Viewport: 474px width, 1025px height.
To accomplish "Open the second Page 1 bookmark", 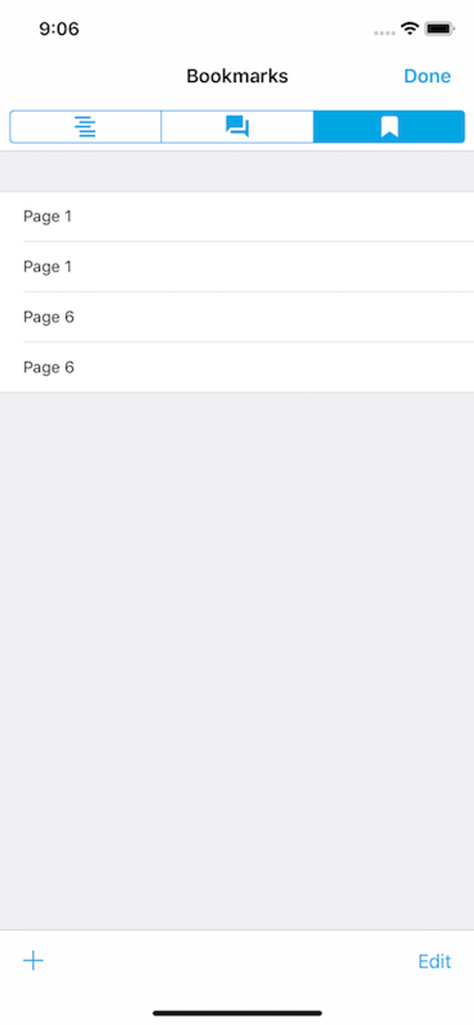I will [237, 267].
